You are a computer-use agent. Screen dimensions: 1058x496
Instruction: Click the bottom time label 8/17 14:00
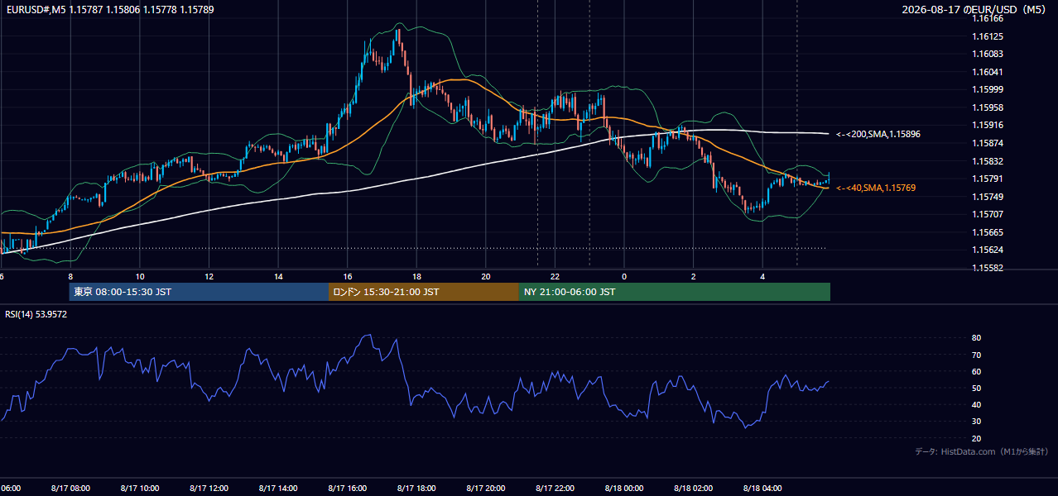[278, 489]
